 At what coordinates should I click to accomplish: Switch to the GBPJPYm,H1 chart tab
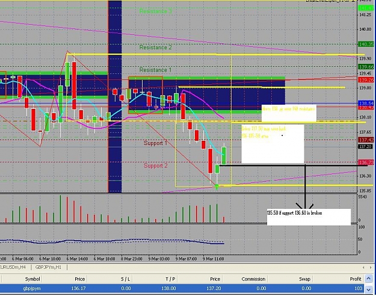[48, 267]
